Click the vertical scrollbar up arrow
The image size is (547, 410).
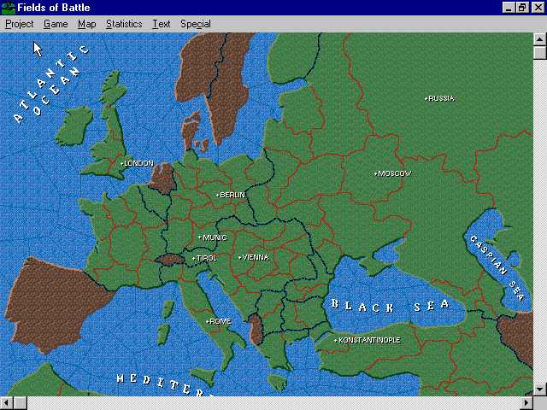(x=539, y=39)
